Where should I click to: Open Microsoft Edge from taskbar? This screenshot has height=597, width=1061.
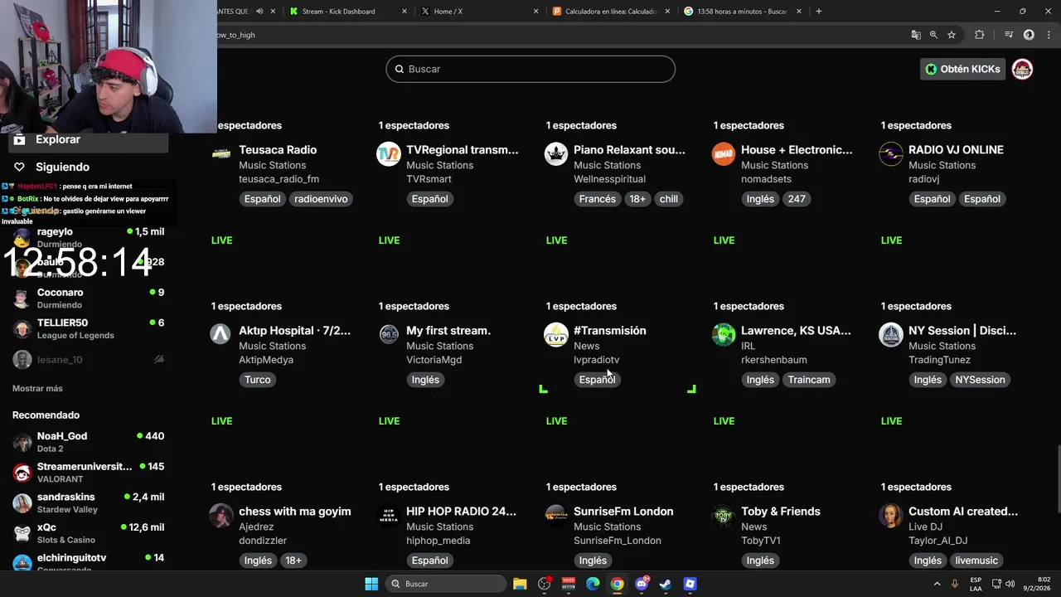tap(593, 584)
